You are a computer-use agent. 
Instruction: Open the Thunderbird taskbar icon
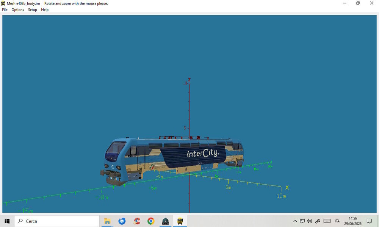(x=122, y=221)
